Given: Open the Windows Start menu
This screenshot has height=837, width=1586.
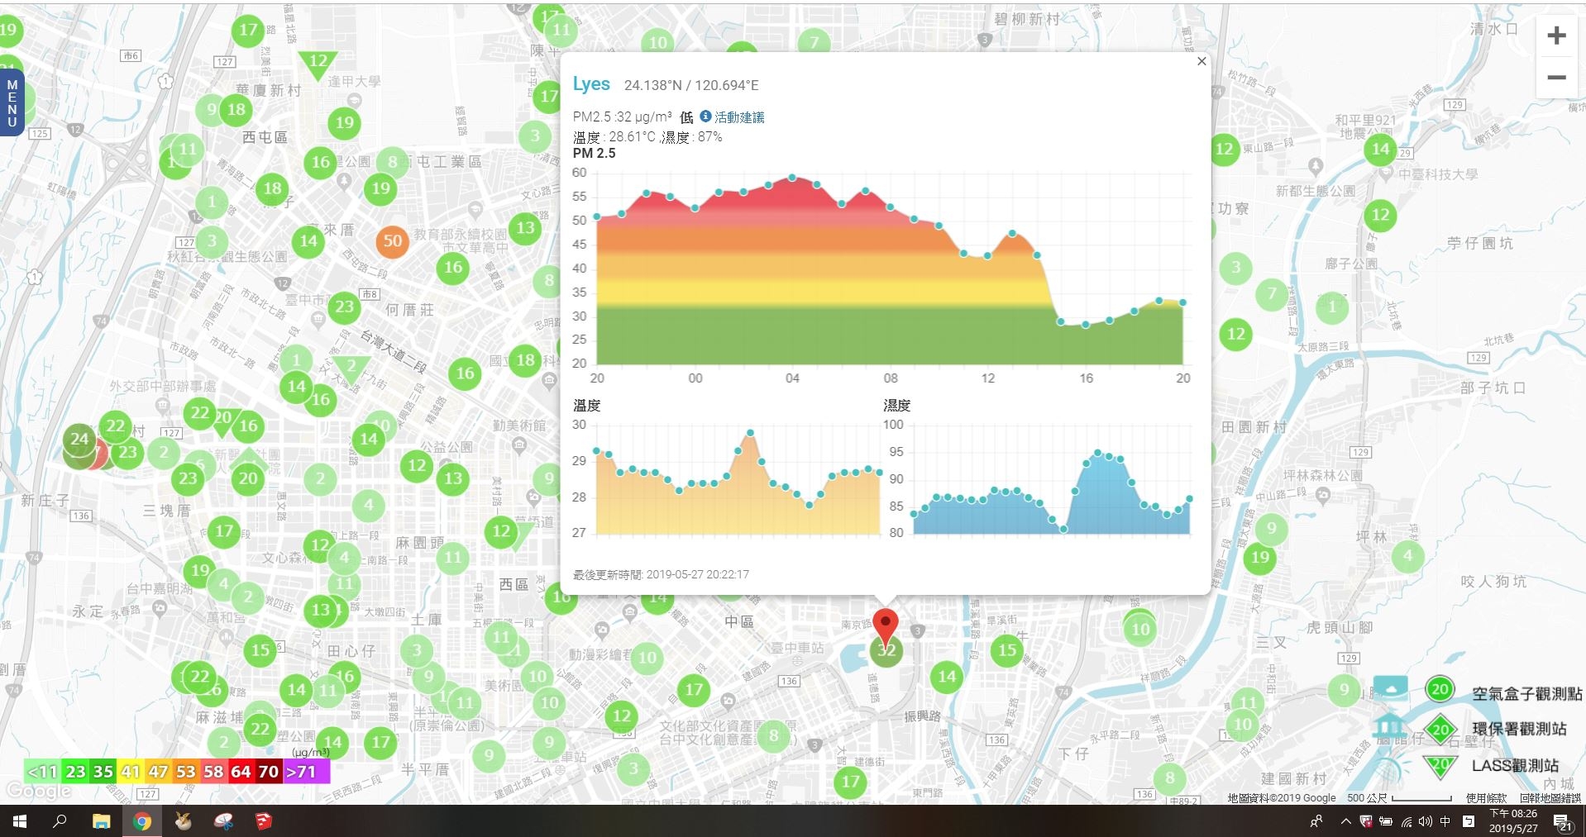Looking at the screenshot, I should pos(20,821).
